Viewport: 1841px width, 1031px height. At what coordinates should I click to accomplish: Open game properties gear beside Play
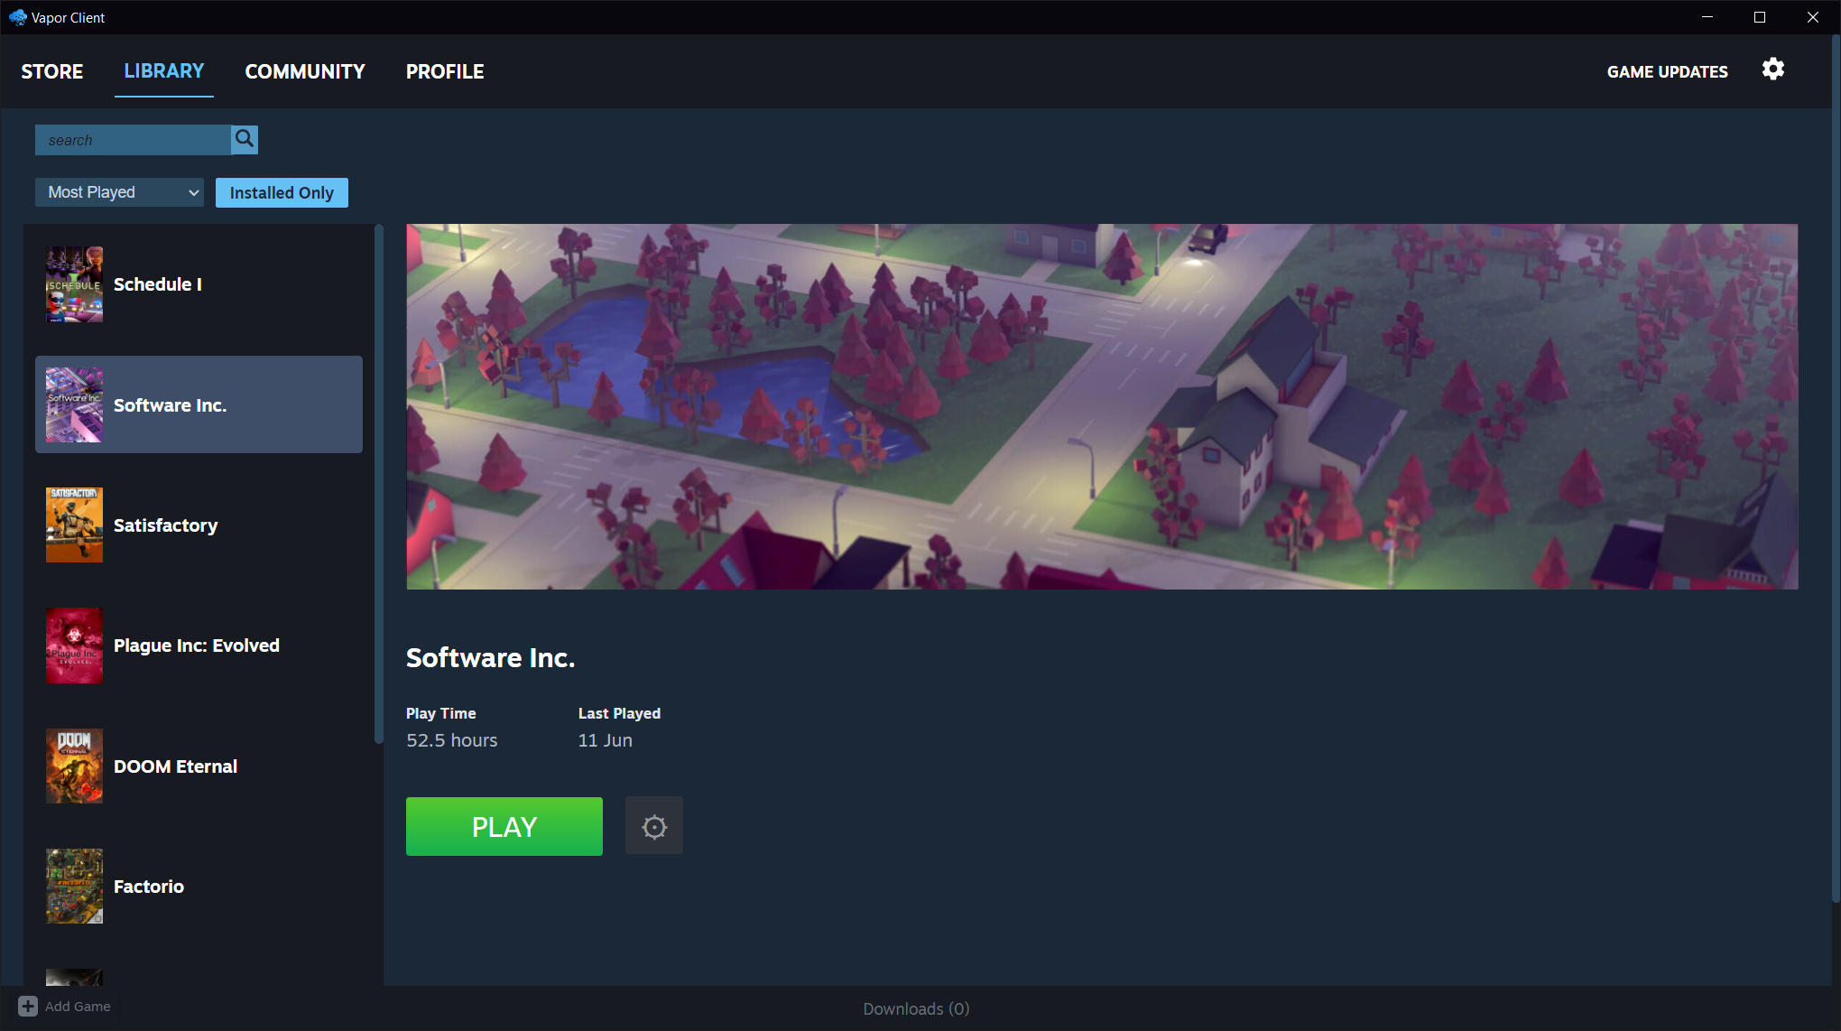click(x=654, y=826)
